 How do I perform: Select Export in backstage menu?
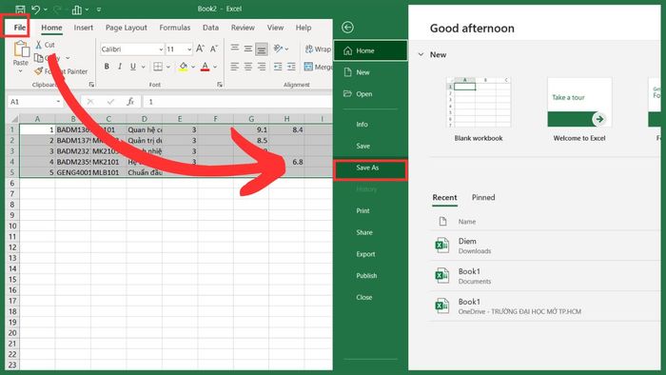pos(370,254)
